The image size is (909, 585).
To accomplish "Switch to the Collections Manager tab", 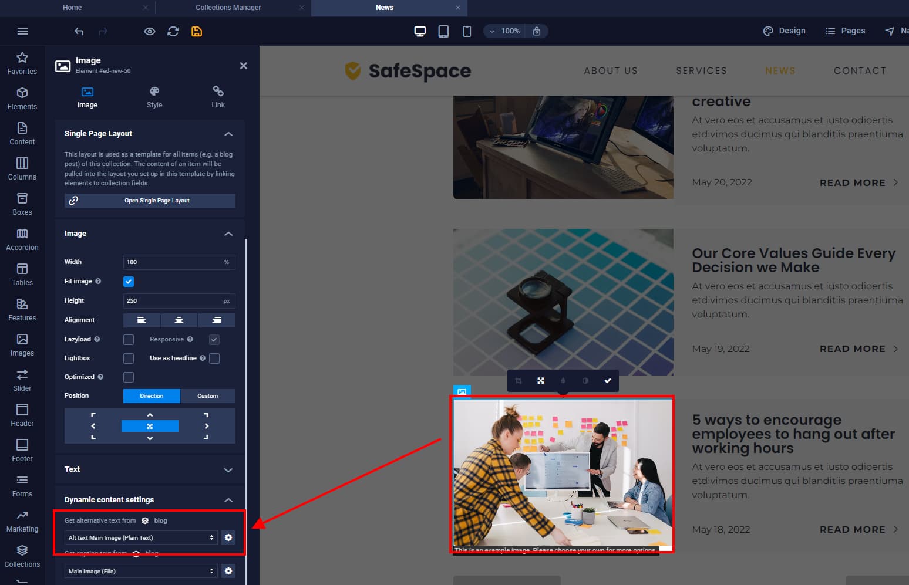I will [x=228, y=8].
